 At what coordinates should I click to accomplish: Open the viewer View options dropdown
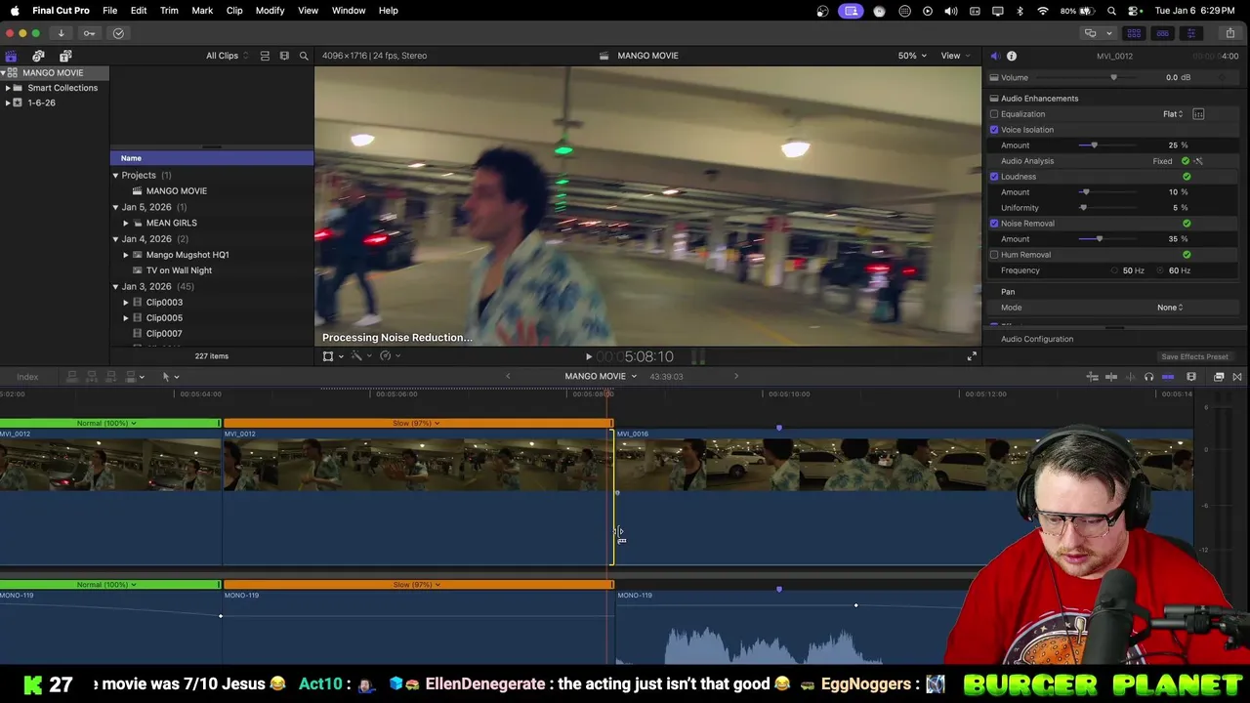(x=954, y=56)
